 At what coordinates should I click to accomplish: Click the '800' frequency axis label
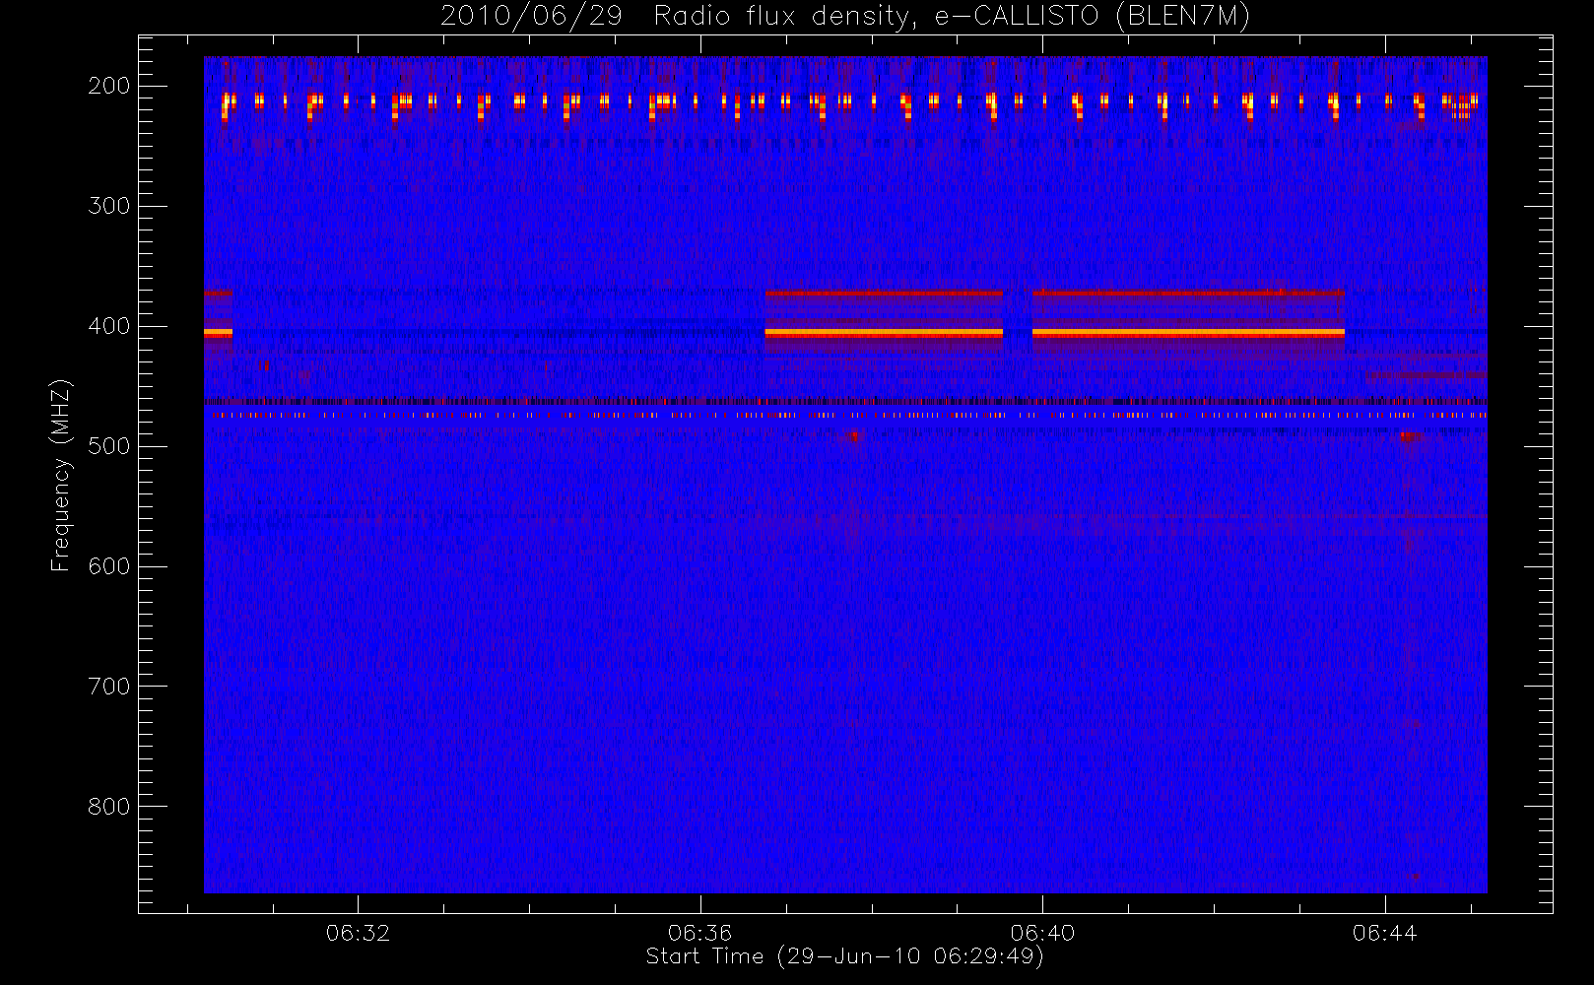[x=109, y=807]
